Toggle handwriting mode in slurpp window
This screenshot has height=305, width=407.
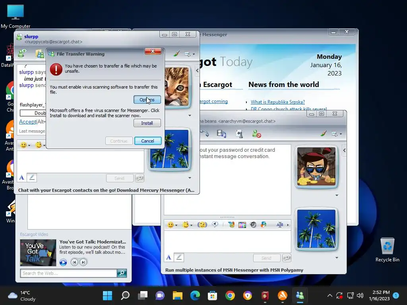[x=32, y=178]
